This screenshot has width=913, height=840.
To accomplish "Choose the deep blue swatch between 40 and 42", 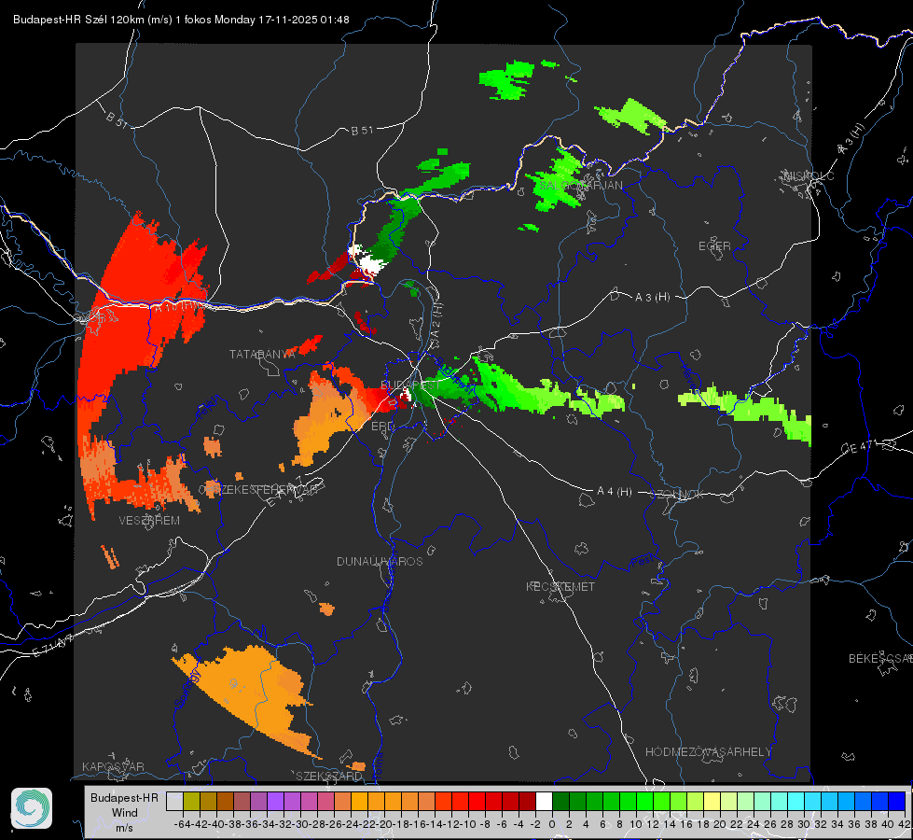I will (x=897, y=802).
